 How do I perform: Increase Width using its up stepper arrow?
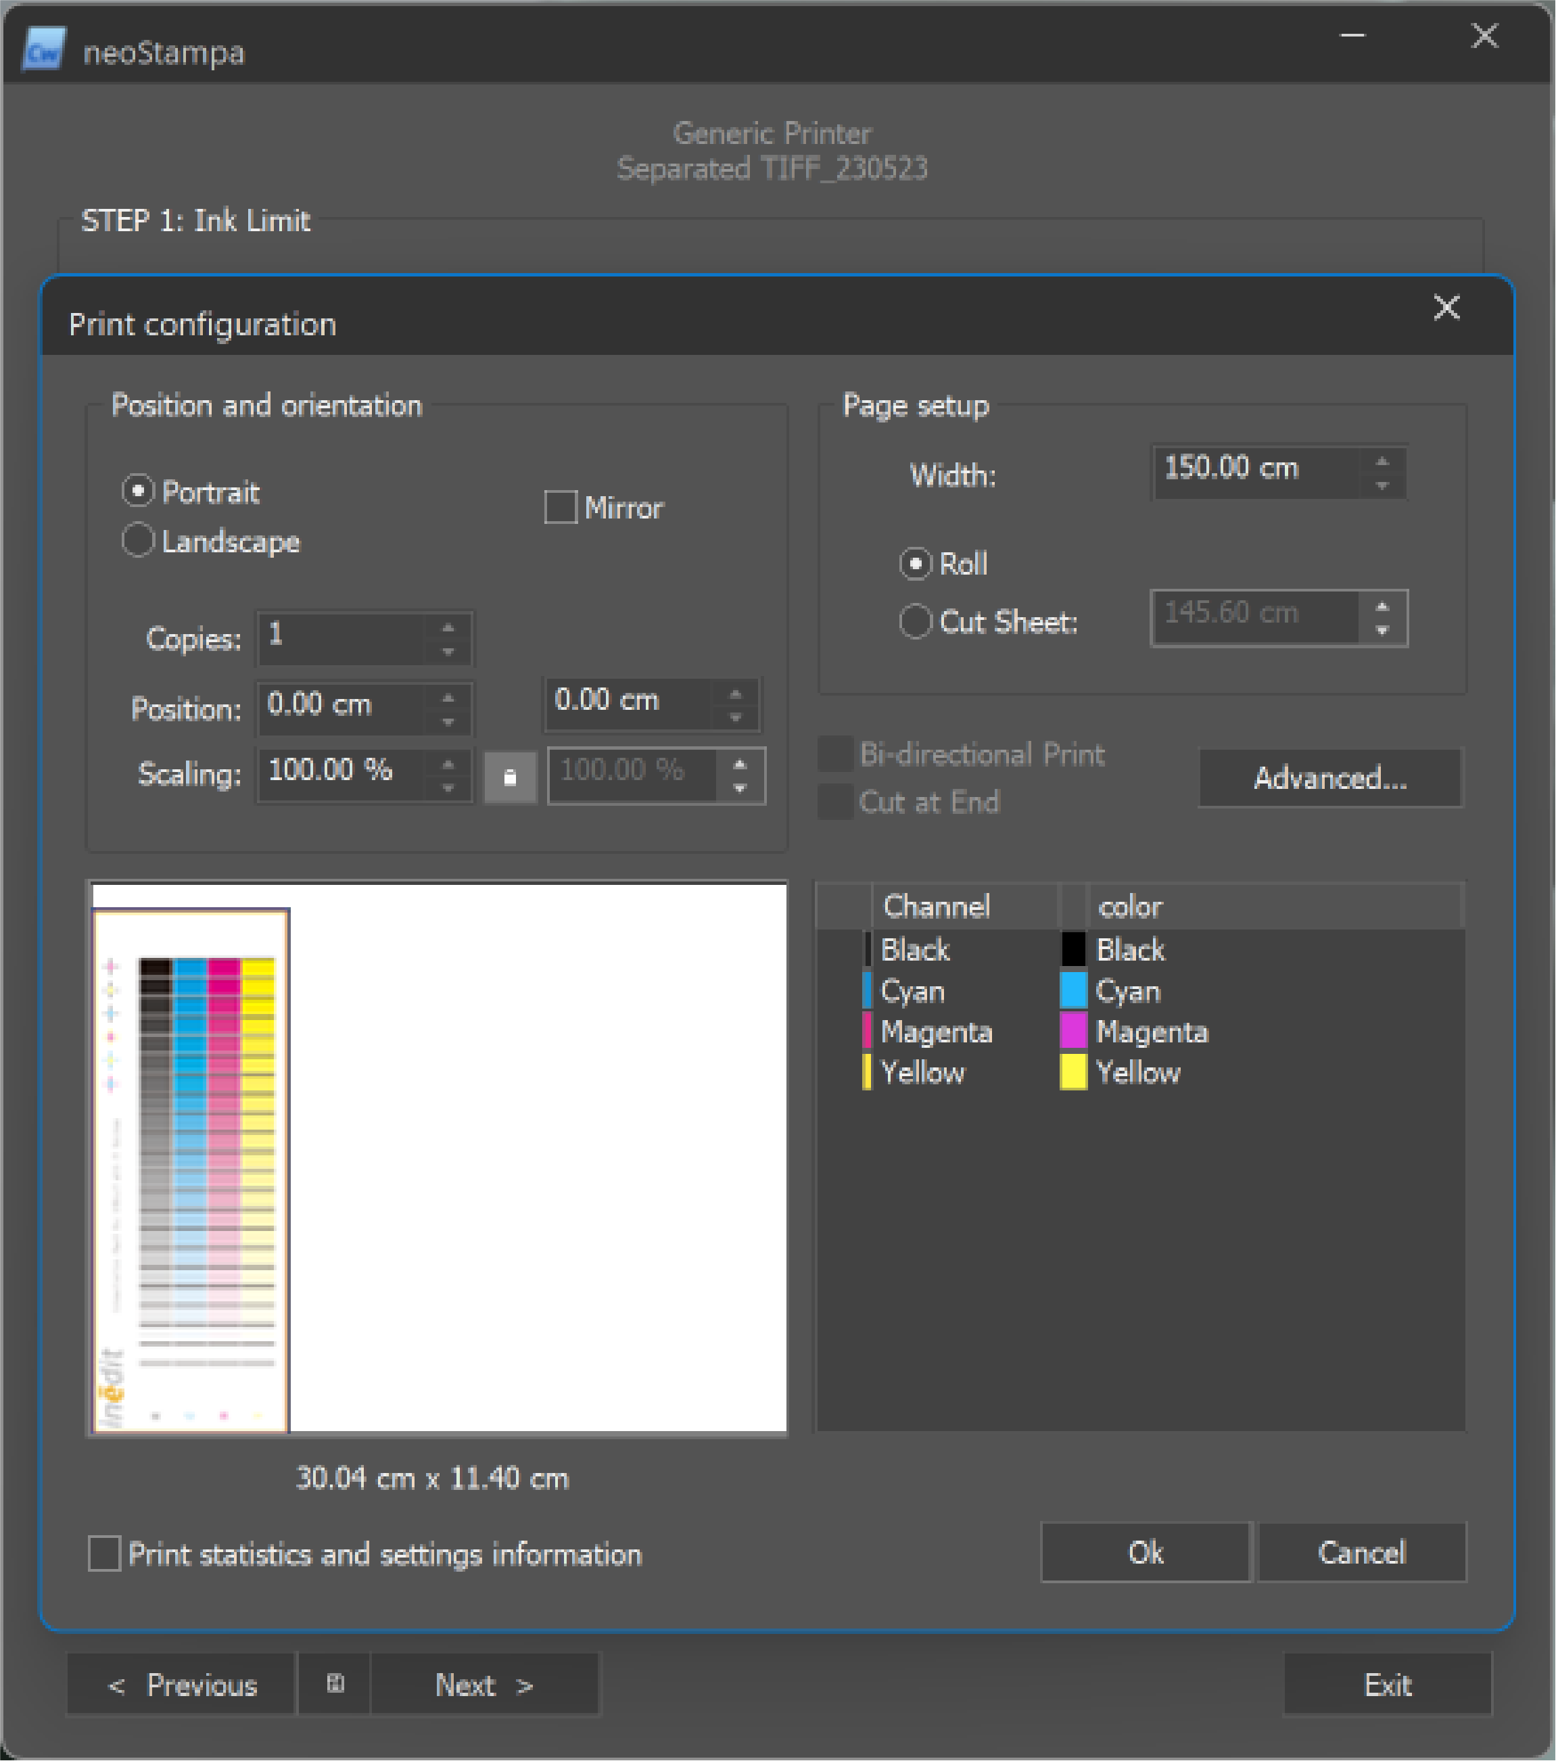1383,462
